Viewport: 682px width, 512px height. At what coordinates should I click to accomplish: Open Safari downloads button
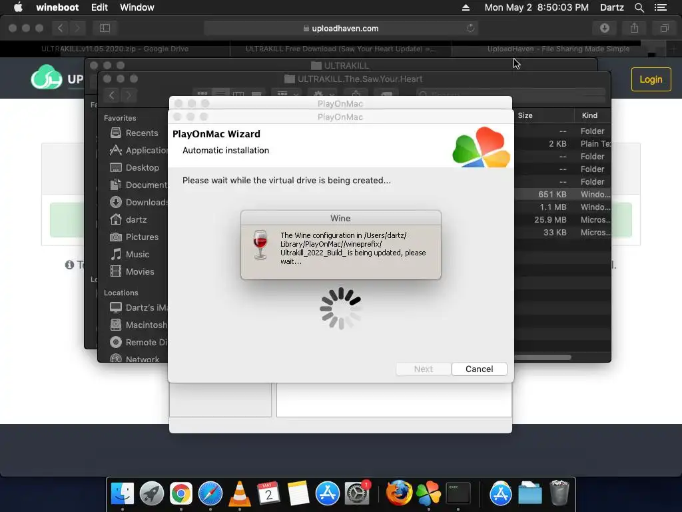(605, 28)
